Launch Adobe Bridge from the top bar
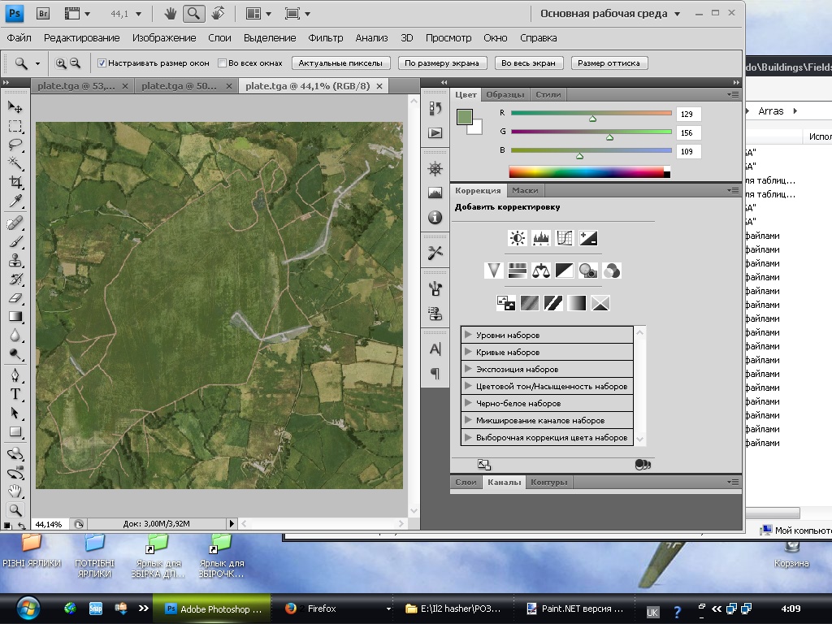 click(x=44, y=13)
